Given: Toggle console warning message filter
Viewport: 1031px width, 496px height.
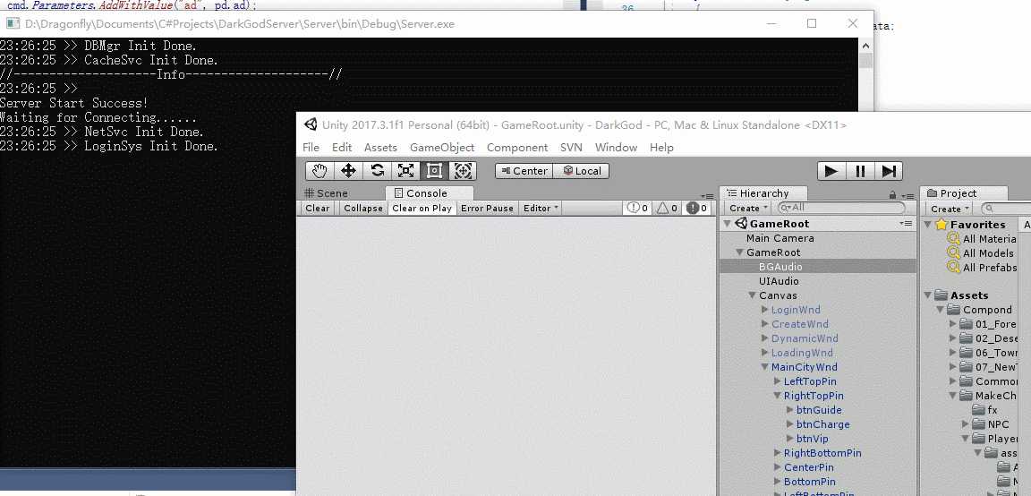Looking at the screenshot, I should 666,208.
